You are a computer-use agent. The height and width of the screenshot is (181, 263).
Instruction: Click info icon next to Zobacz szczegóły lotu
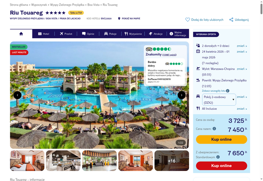coord(227,91)
